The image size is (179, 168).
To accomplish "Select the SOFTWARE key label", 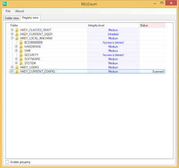I will [32, 59].
